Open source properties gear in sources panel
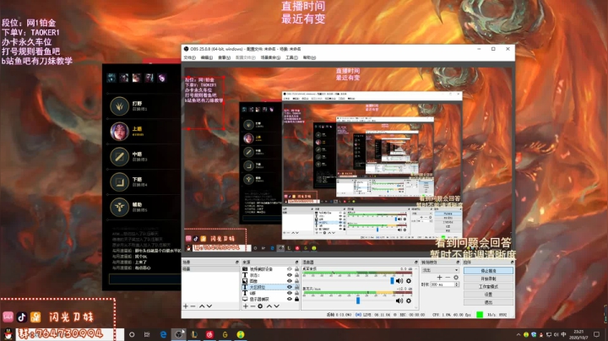Image resolution: width=608 pixels, height=341 pixels. 260,306
